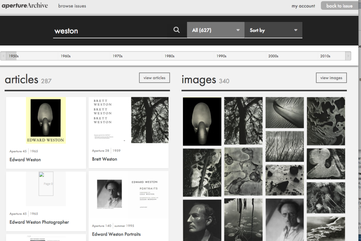Open the All (627) filter dropdown

pos(216,30)
